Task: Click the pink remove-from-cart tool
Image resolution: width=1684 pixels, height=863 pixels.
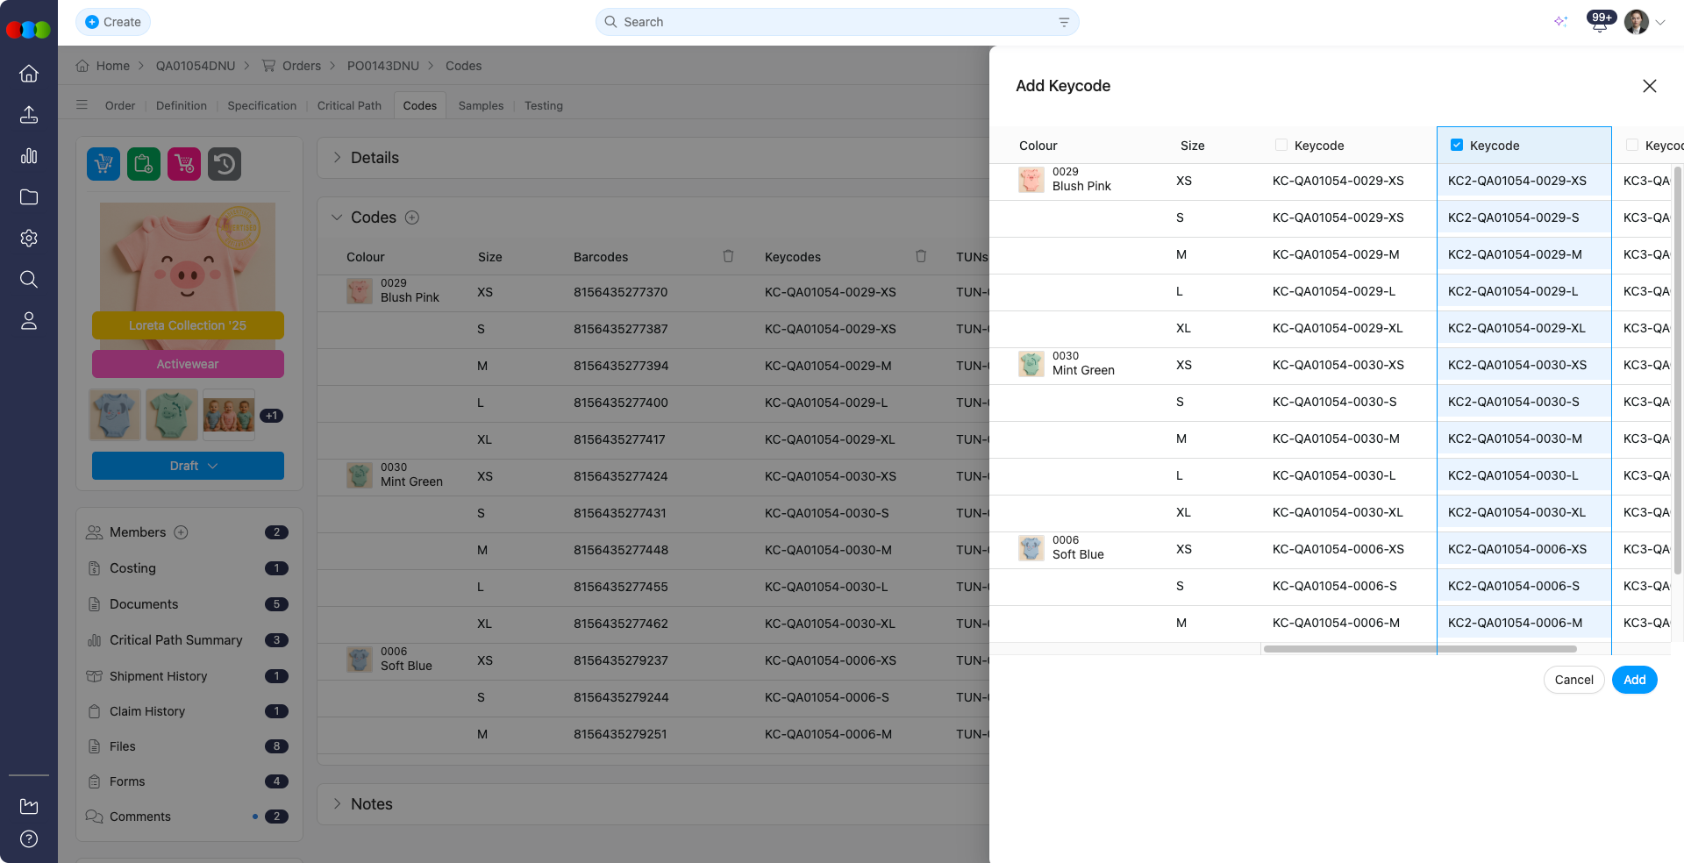Action: (x=183, y=163)
